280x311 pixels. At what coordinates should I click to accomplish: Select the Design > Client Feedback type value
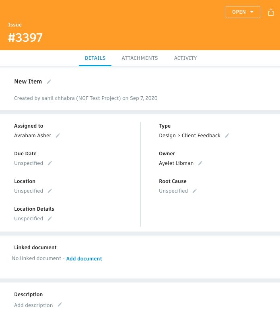[189, 136]
